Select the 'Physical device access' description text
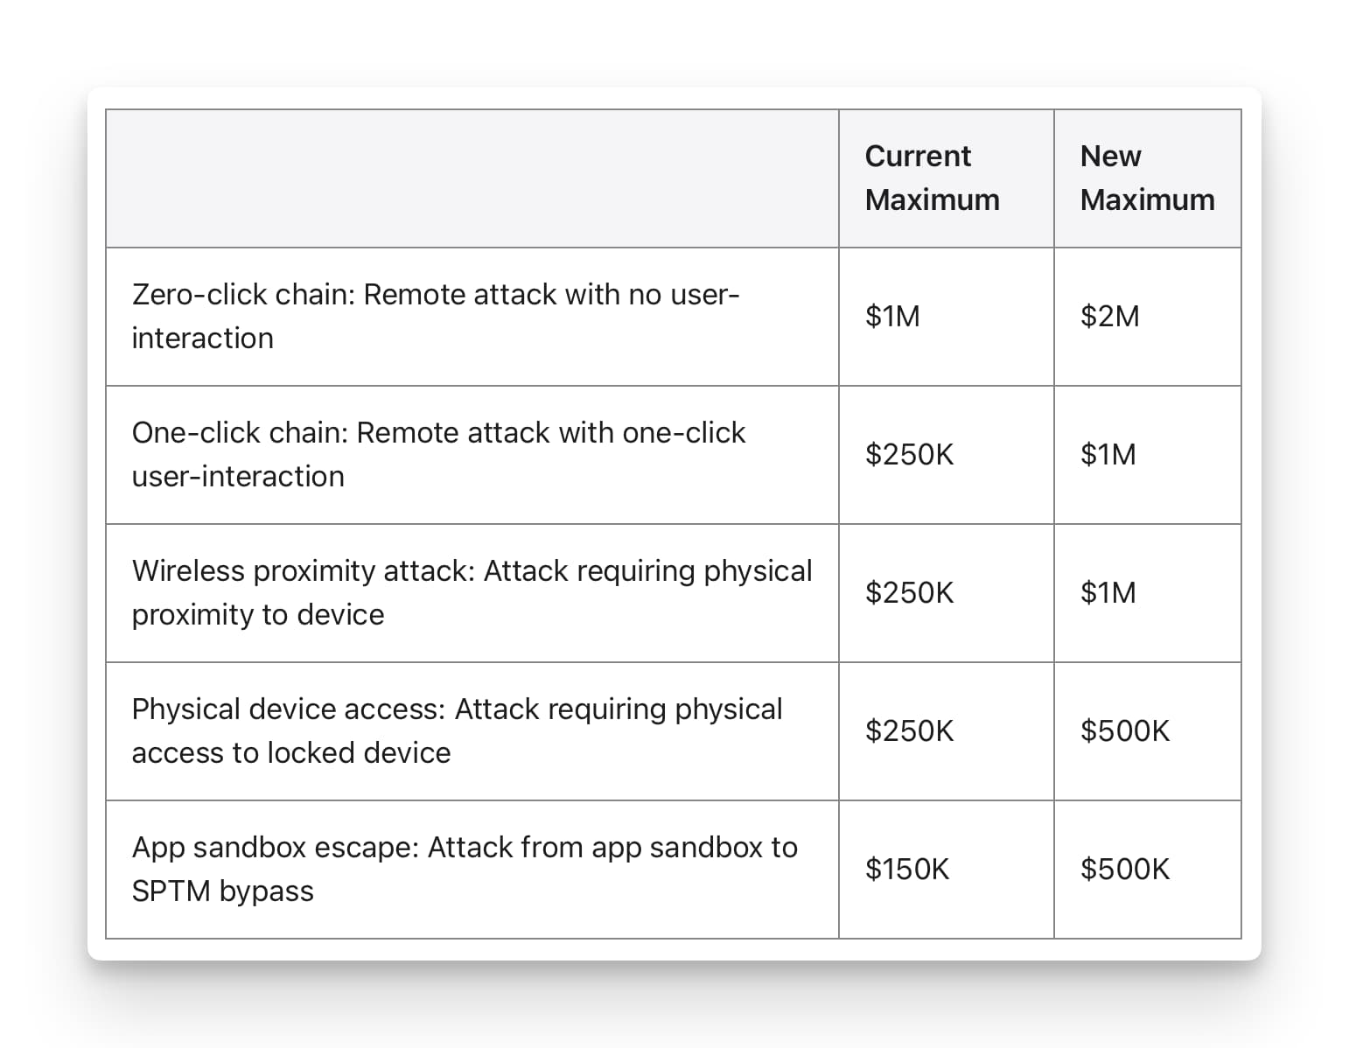1349x1048 pixels. [x=457, y=730]
